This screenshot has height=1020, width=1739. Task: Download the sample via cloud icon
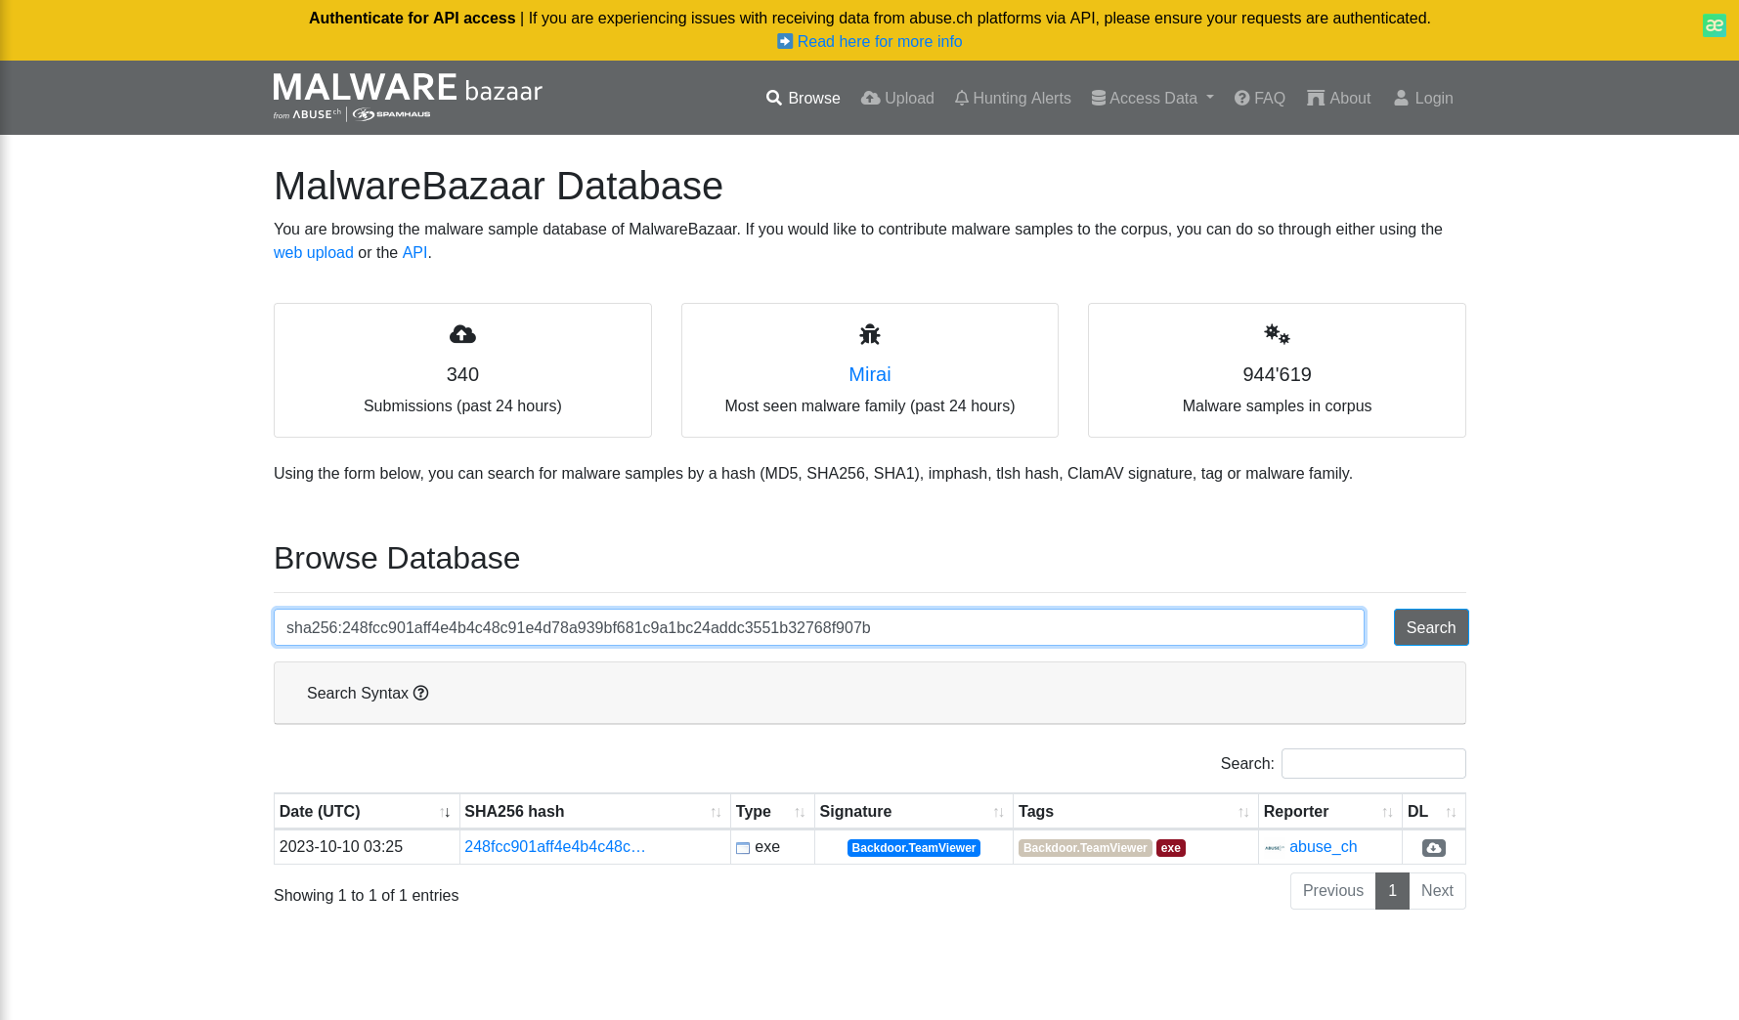[1434, 848]
